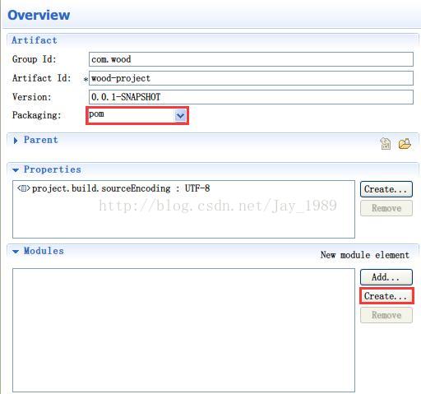Collapse the Modules section triangle
Viewport: 421px width, 394px height.
(16, 252)
